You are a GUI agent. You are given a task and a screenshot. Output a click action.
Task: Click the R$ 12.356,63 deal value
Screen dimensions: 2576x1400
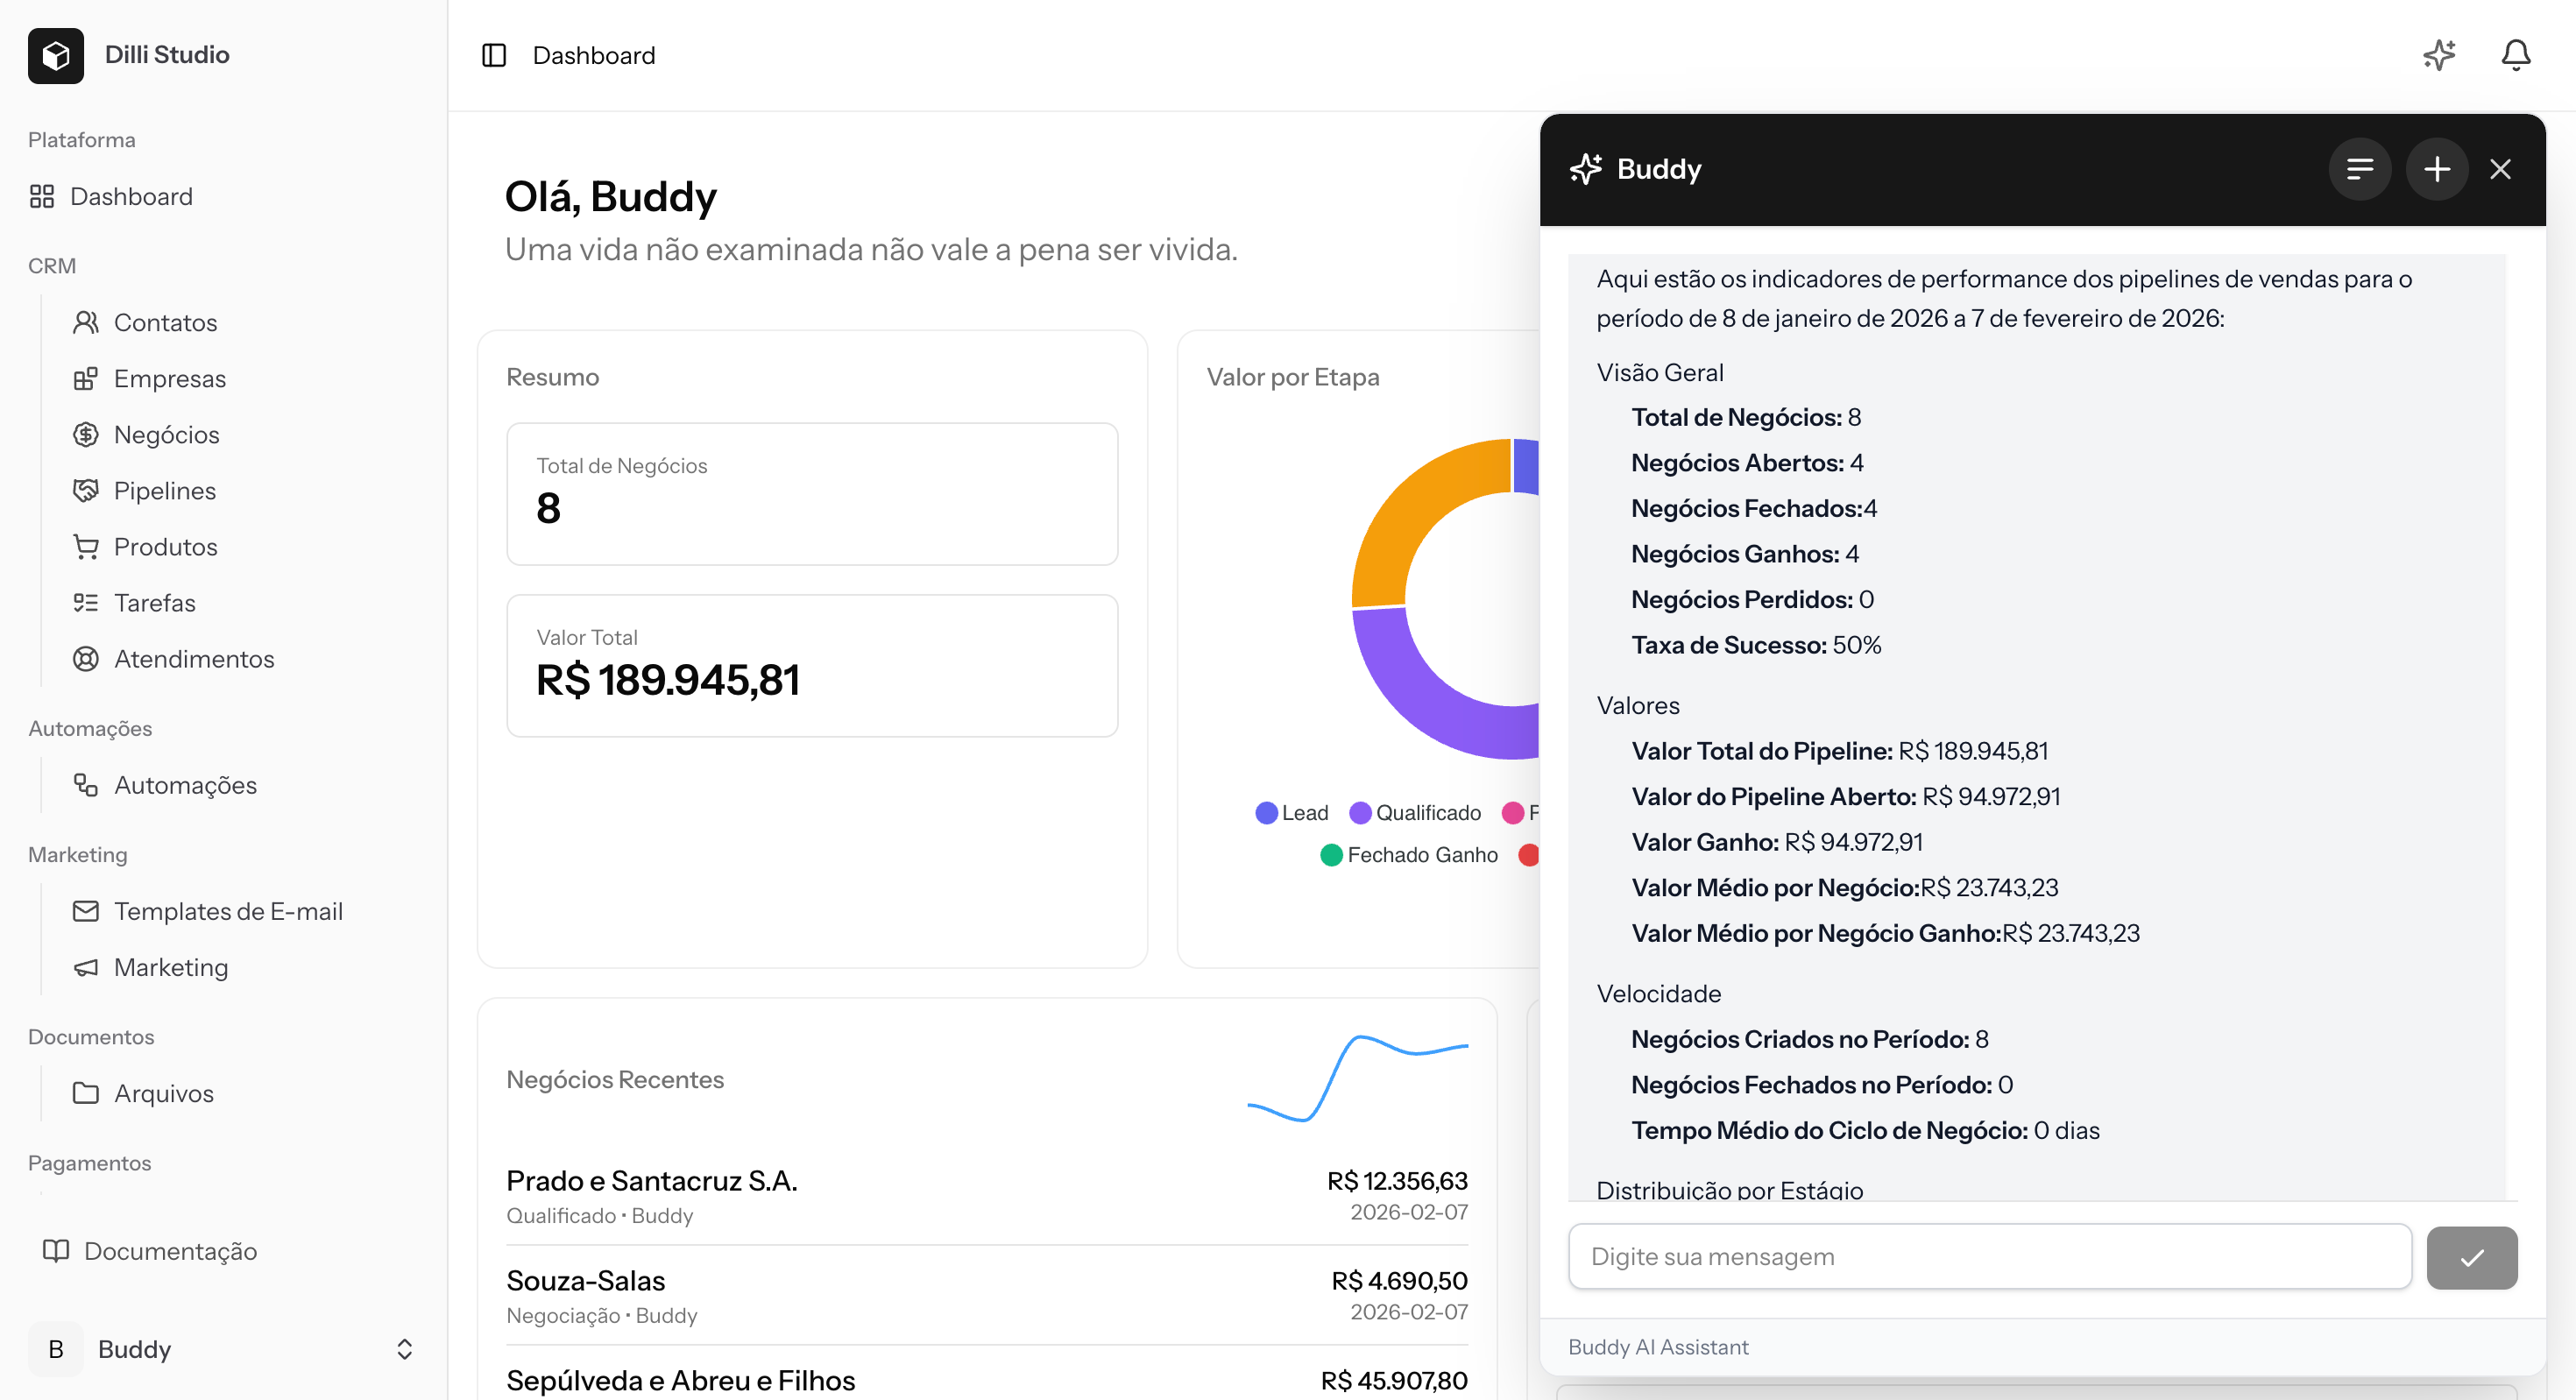click(1397, 1181)
